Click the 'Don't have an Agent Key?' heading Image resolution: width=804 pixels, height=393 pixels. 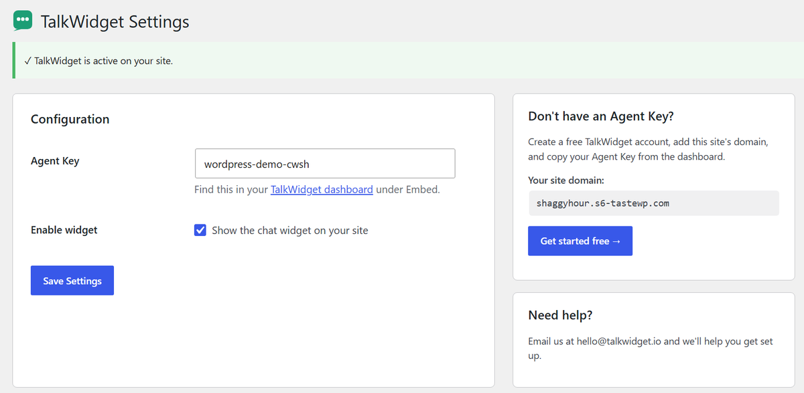click(601, 116)
